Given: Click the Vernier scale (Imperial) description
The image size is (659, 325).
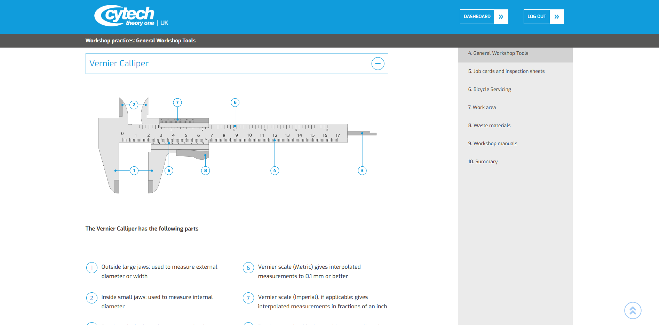Looking at the screenshot, I should [322, 302].
